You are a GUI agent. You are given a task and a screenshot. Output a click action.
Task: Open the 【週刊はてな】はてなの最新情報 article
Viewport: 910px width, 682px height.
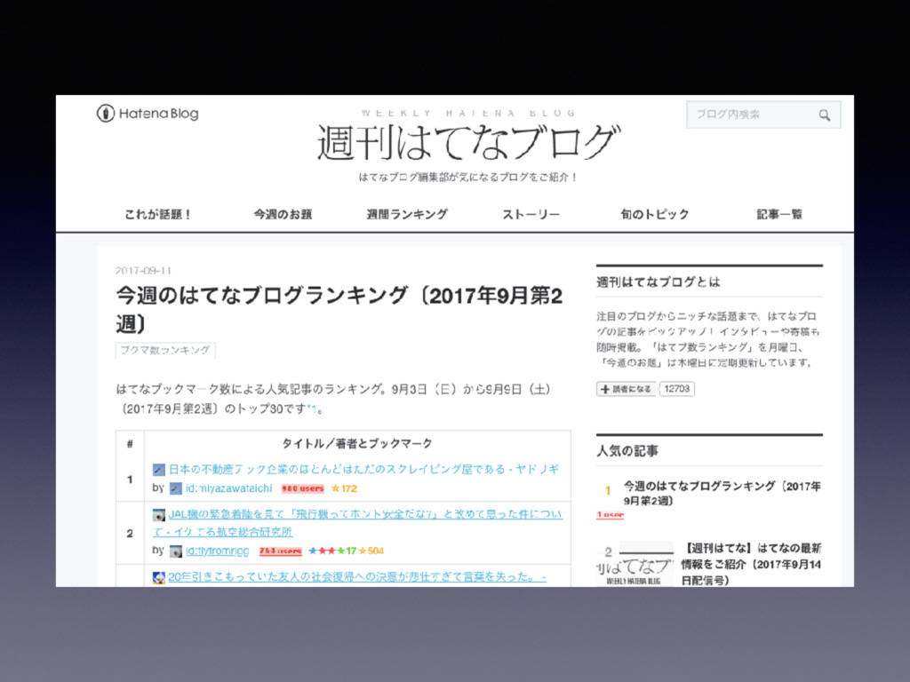point(751,564)
